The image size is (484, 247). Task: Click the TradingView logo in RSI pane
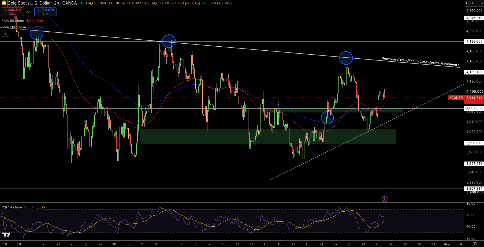tap(6, 234)
